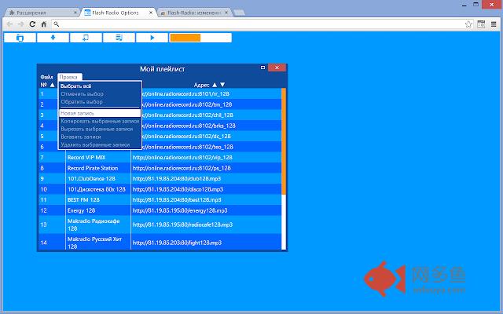Choose Удалить выбранные записи entry
Image resolution: width=503 pixels, height=314 pixels.
[x=100, y=144]
